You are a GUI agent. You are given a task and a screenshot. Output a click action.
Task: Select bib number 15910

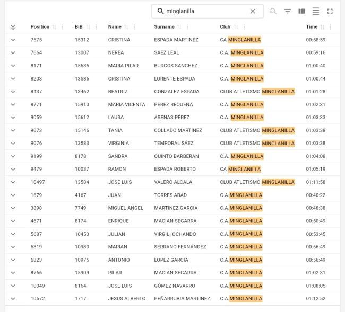coord(82,104)
